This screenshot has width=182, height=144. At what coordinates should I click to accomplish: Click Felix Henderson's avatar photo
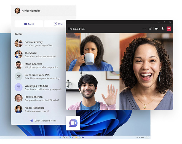click(18, 98)
